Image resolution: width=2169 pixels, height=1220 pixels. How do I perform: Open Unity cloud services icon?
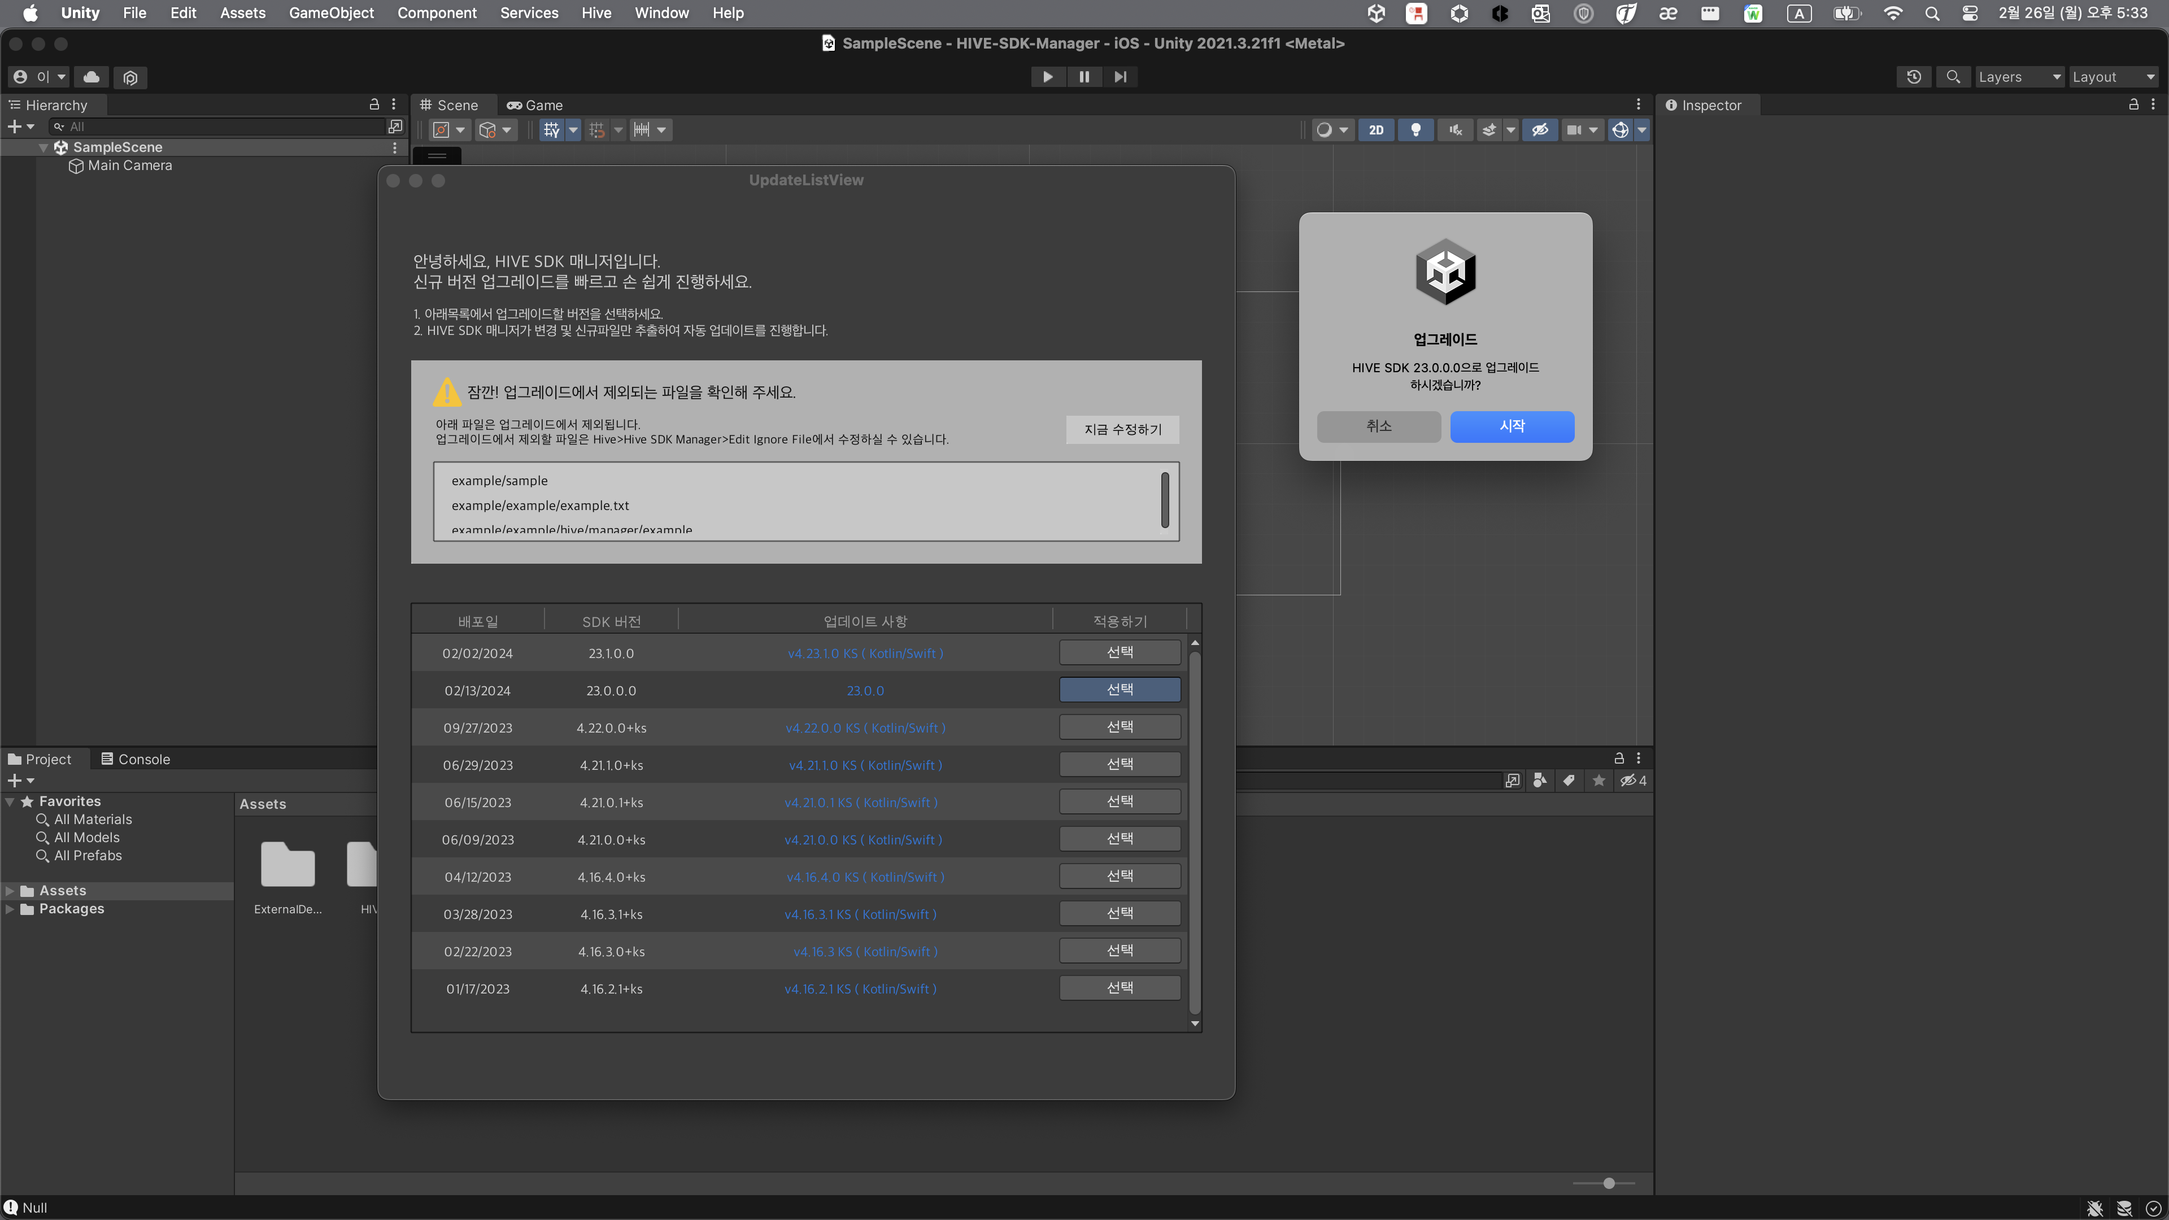(92, 77)
